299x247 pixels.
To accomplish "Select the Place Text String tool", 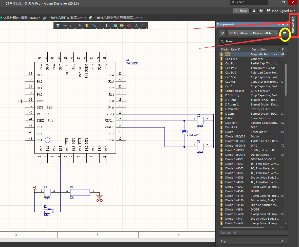I will (x=136, y=26).
